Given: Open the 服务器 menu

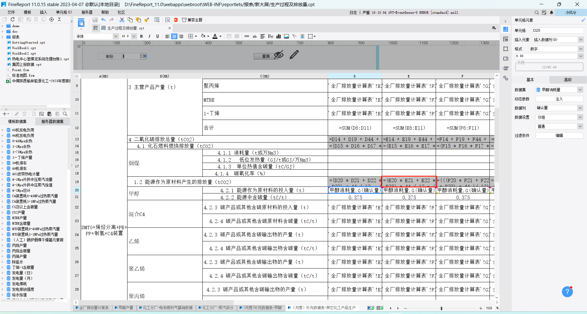Looking at the screenshot, I should pos(87,13).
